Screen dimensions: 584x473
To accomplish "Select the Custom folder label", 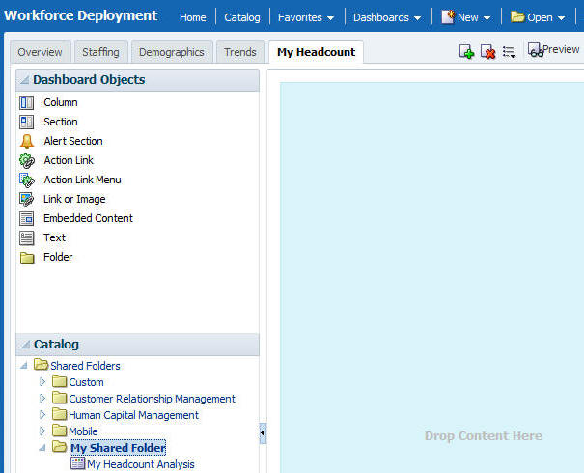I will pyautogui.click(x=87, y=382).
